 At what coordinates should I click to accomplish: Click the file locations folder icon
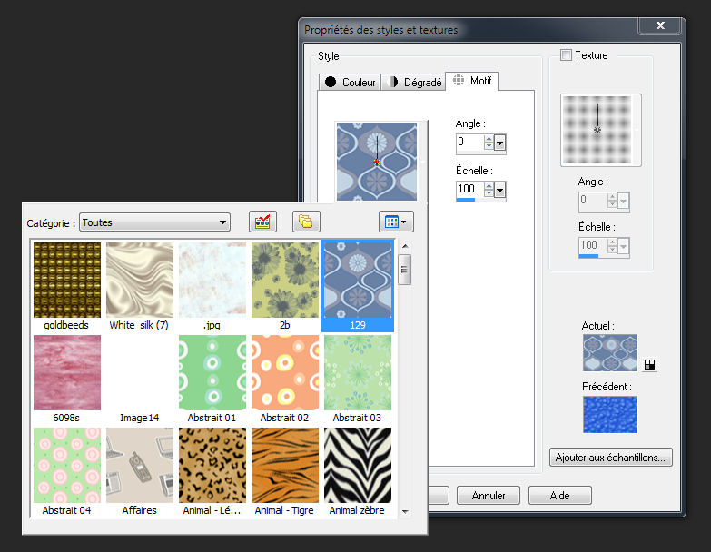[306, 222]
